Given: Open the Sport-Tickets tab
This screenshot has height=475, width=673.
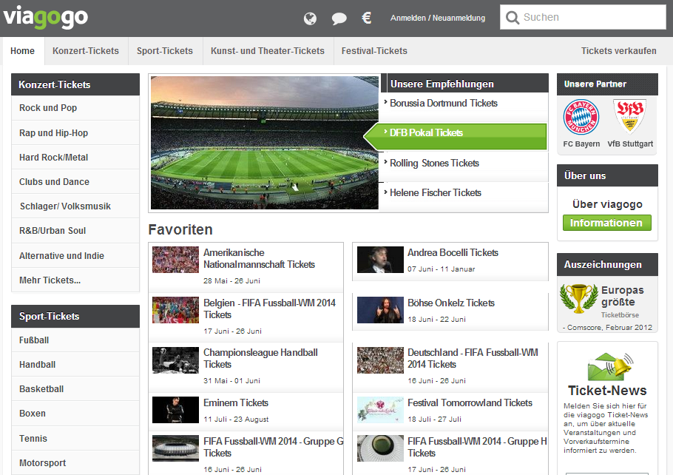Looking at the screenshot, I should pos(165,50).
